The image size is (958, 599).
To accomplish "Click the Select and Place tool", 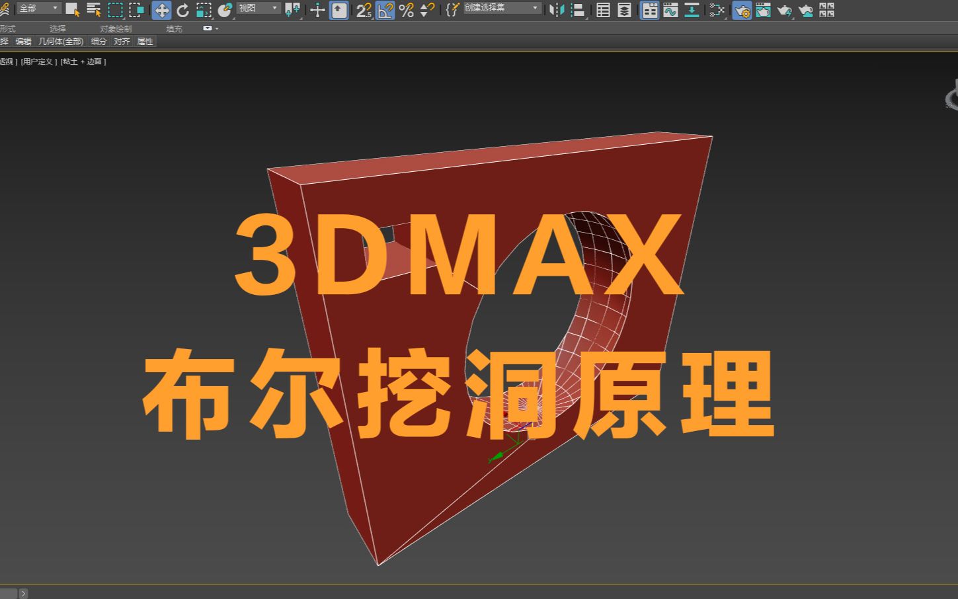I will [x=225, y=9].
